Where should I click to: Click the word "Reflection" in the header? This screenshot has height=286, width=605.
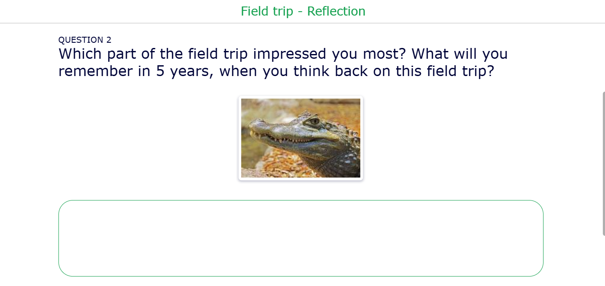336,11
